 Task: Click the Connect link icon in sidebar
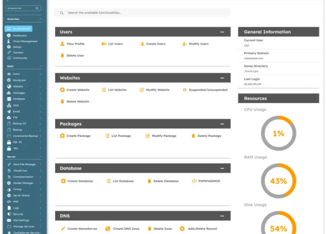coord(9,53)
